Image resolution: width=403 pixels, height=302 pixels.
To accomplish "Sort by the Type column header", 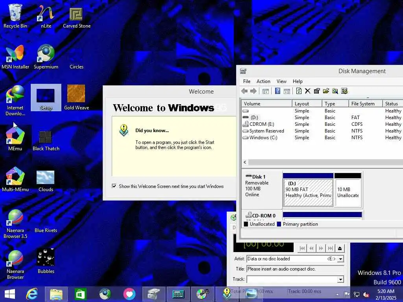I will click(335, 104).
